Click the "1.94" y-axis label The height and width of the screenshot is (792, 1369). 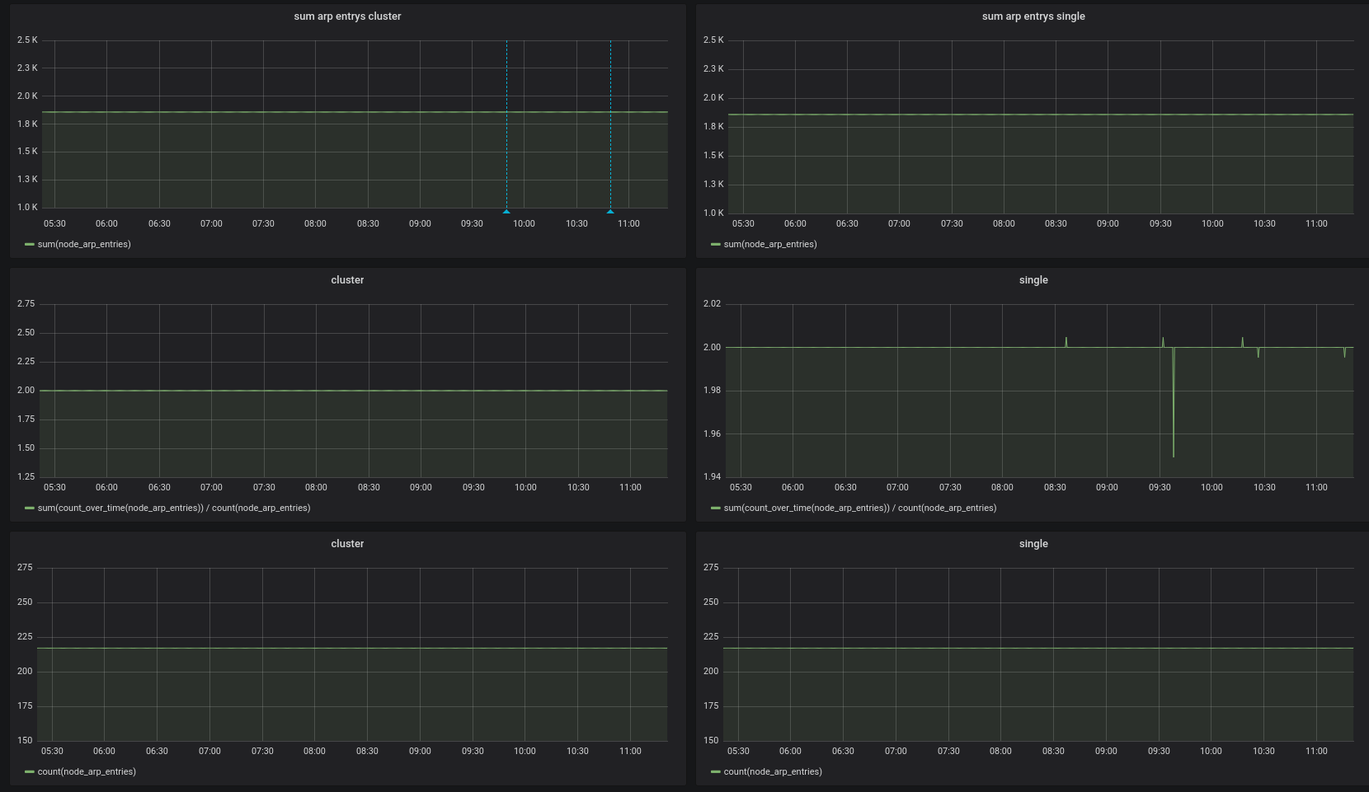[x=712, y=477]
